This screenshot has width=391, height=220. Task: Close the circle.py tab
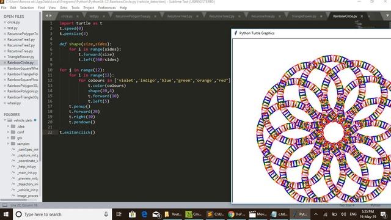[x=78, y=16]
